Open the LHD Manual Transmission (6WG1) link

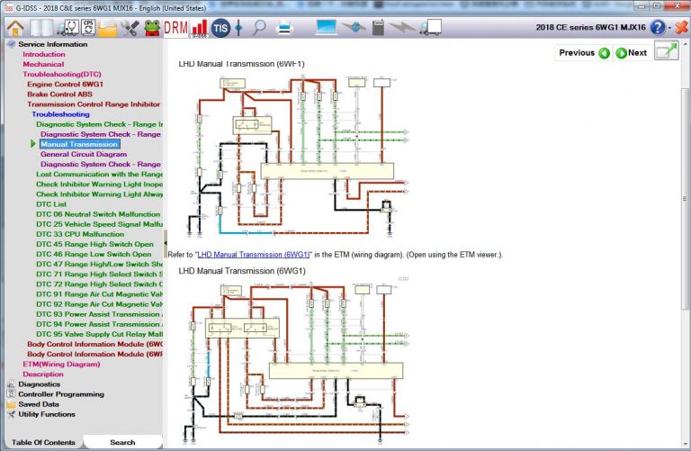click(x=254, y=255)
